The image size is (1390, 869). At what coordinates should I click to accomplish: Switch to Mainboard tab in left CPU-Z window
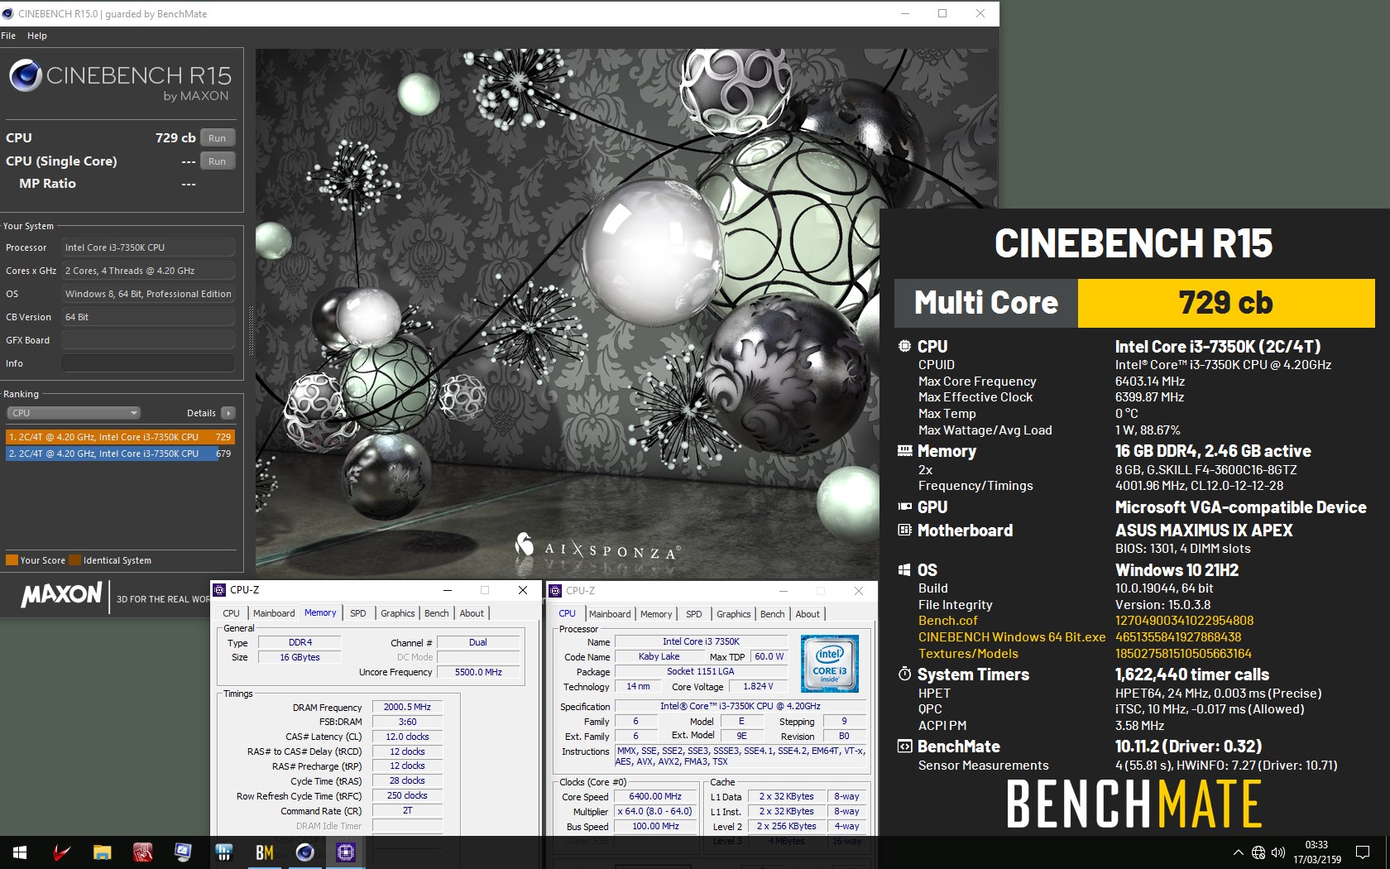tap(274, 613)
